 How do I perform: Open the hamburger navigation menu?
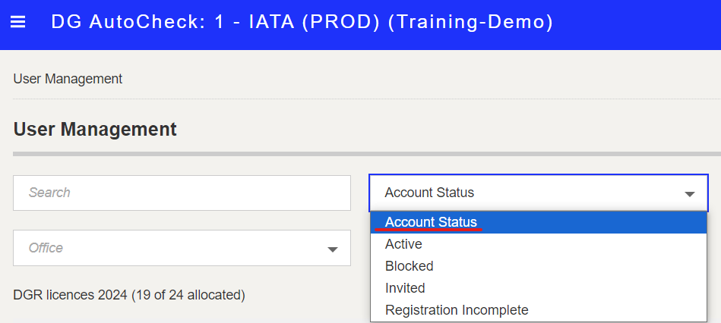pyautogui.click(x=18, y=22)
